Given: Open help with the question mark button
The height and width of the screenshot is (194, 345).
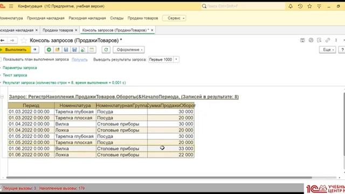Looking at the screenshot, I should coord(342,50).
